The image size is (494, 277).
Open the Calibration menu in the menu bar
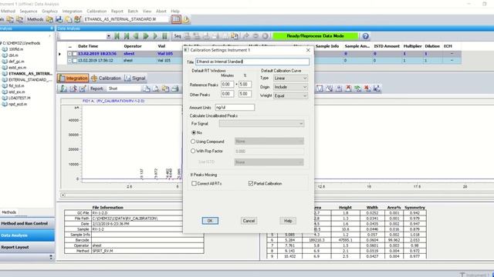click(96, 11)
